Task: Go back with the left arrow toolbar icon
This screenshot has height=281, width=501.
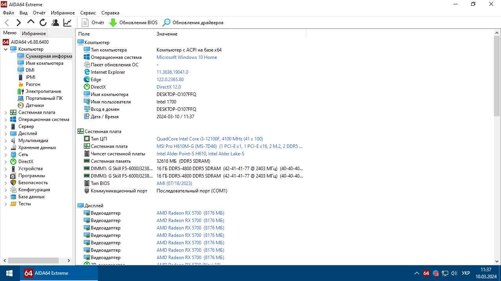Action: (7, 23)
